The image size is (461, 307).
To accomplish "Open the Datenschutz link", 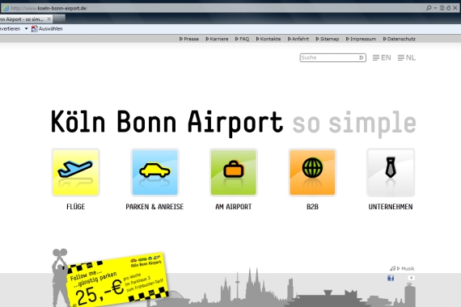I will point(400,39).
